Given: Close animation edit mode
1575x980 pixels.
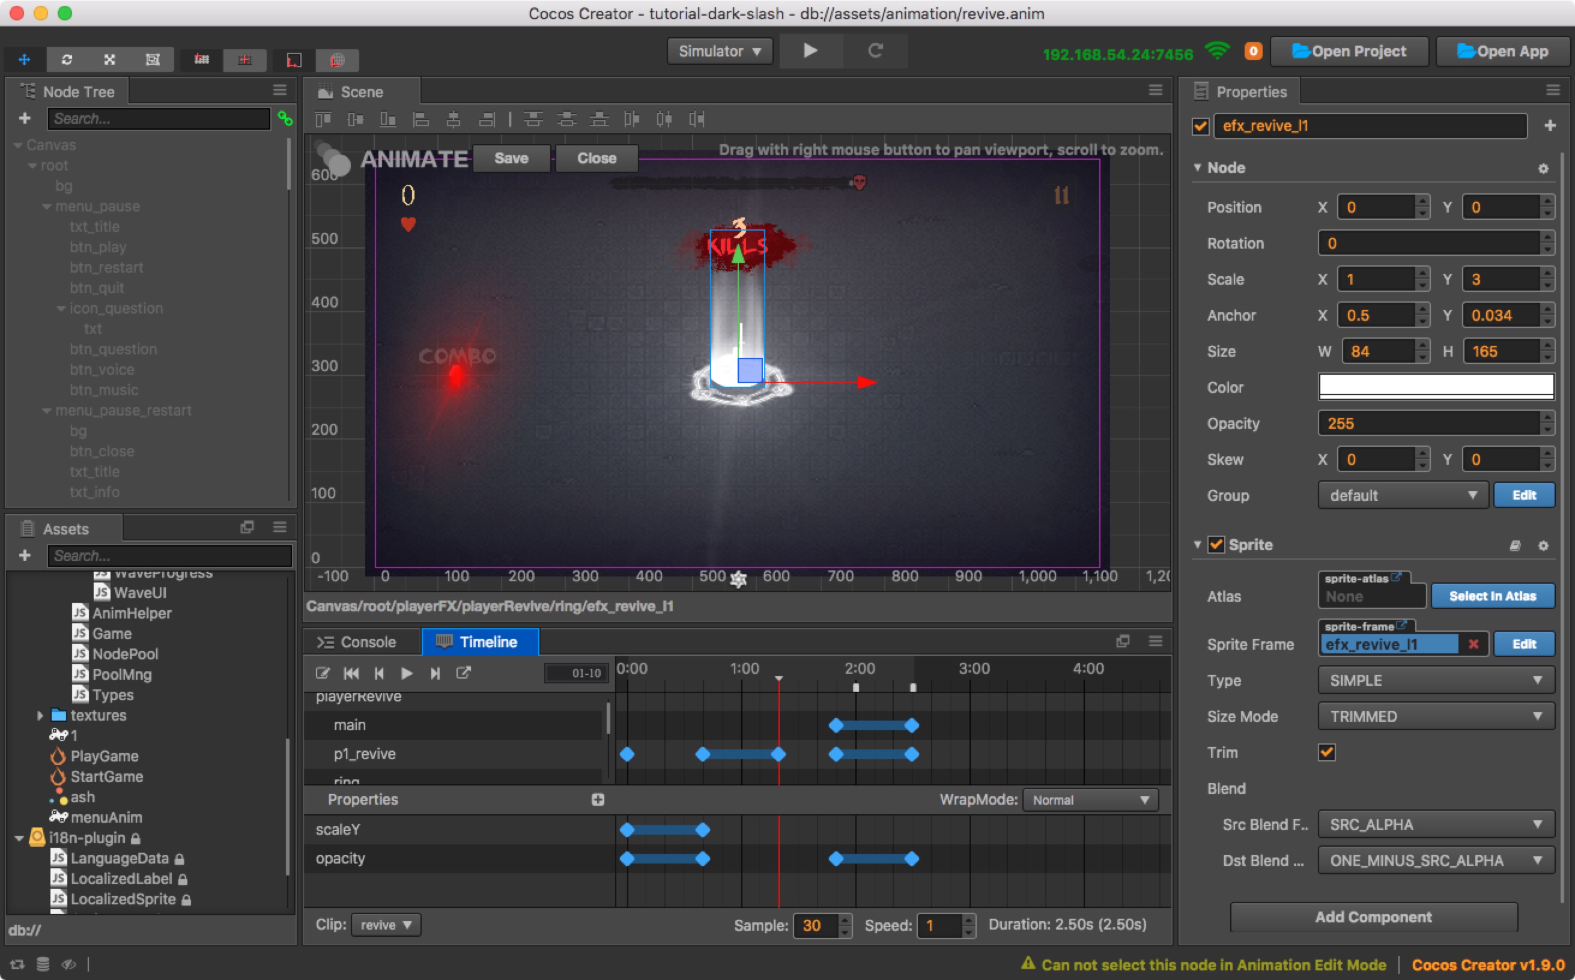Looking at the screenshot, I should (x=596, y=158).
